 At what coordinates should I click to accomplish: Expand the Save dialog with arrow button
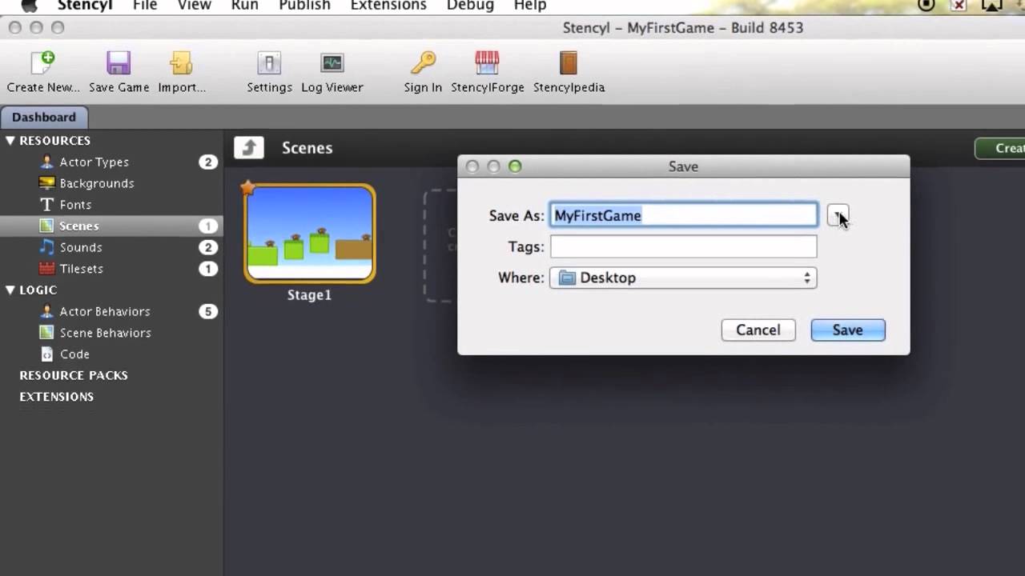838,215
